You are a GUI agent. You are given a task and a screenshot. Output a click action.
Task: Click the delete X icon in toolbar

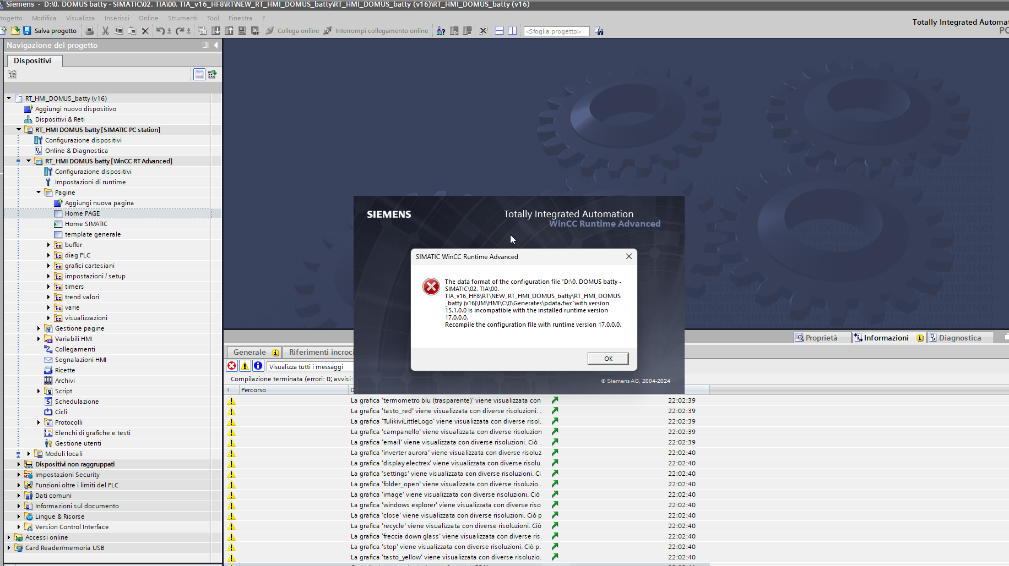(x=145, y=31)
